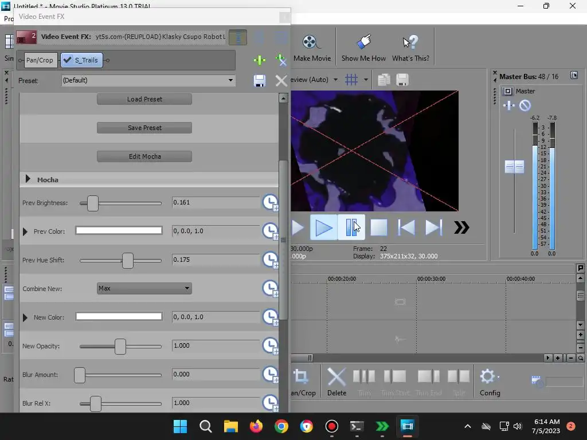
Task: Click the Stop button in preview
Action: (x=378, y=227)
